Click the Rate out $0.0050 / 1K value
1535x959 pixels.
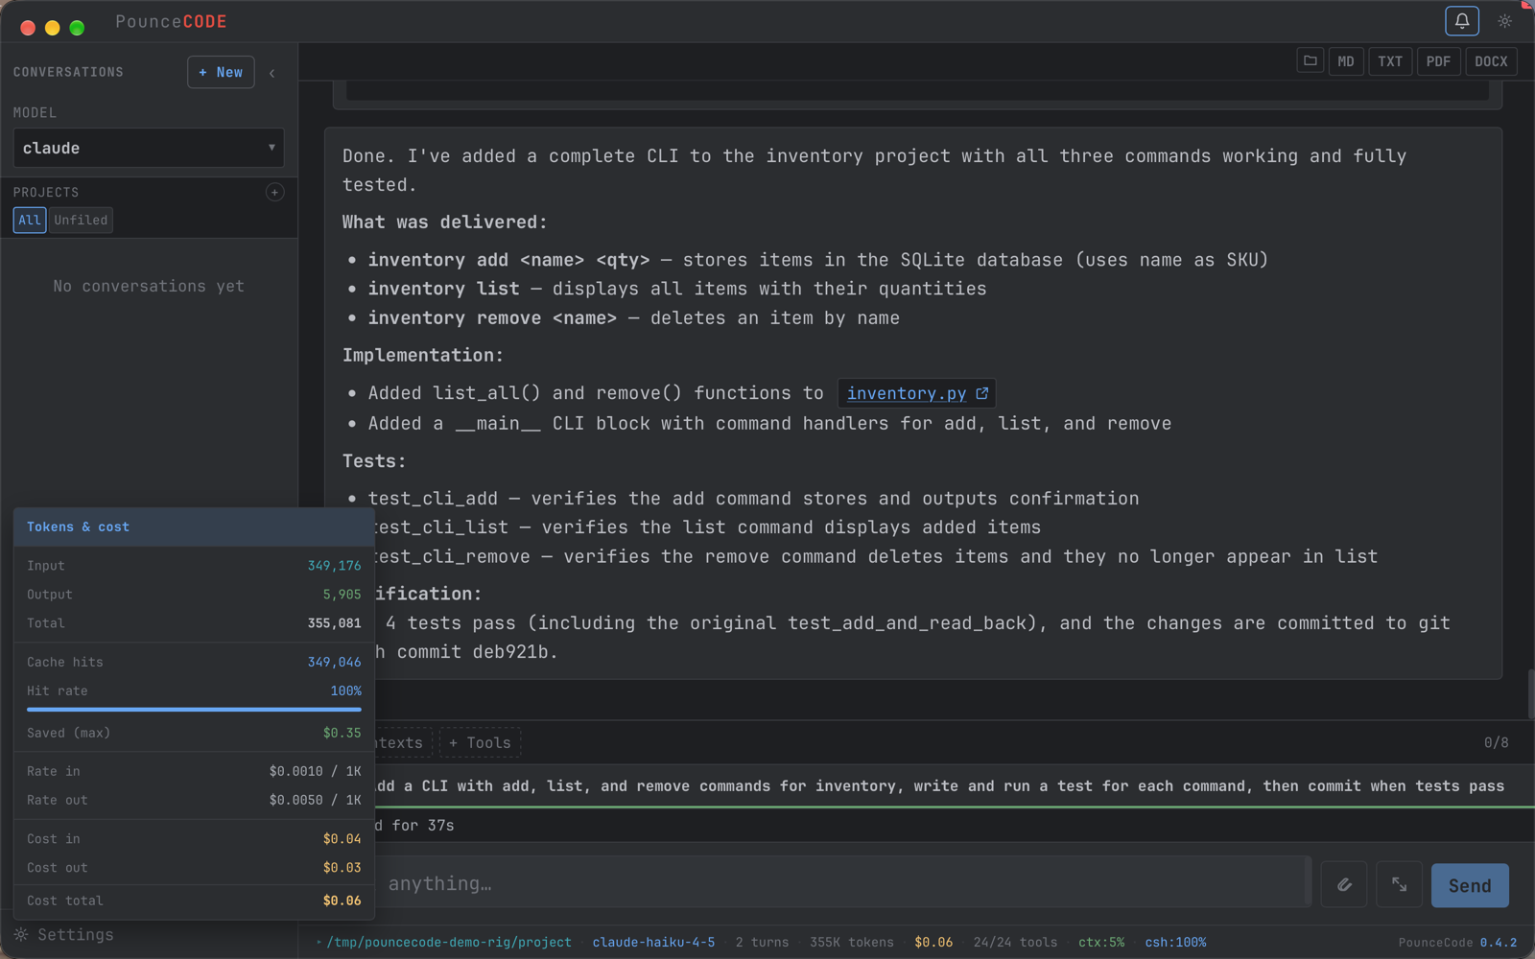[315, 800]
